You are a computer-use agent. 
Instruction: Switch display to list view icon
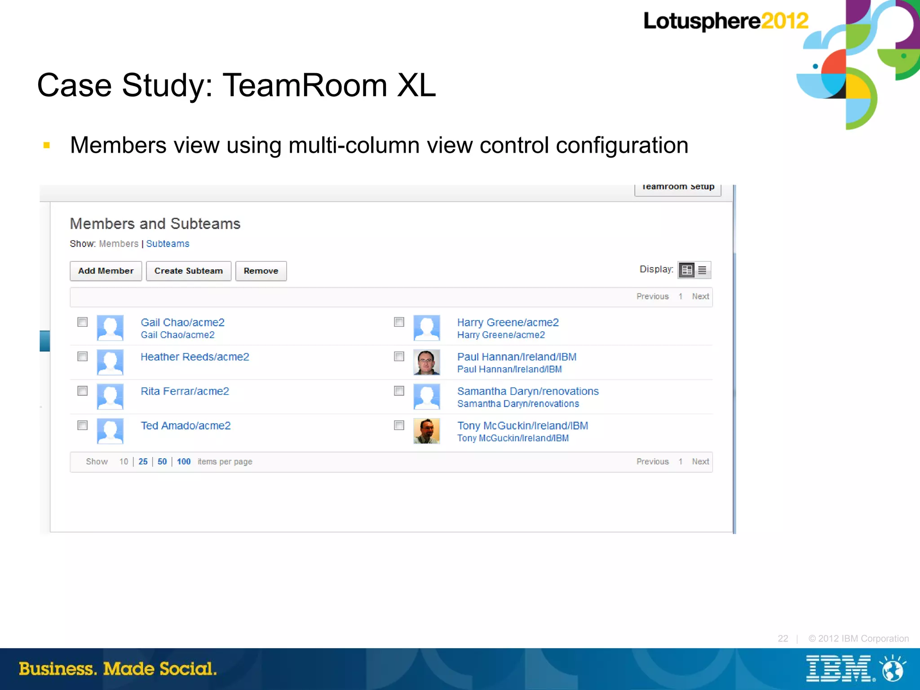(x=702, y=270)
